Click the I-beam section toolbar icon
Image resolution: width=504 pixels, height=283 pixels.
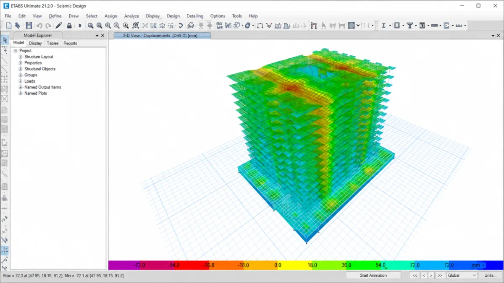(x=383, y=26)
